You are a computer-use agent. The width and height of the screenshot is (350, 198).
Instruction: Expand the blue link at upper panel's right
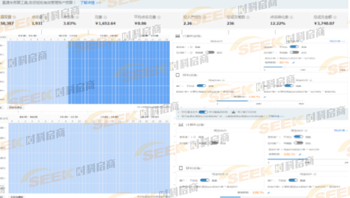[x=337, y=41]
